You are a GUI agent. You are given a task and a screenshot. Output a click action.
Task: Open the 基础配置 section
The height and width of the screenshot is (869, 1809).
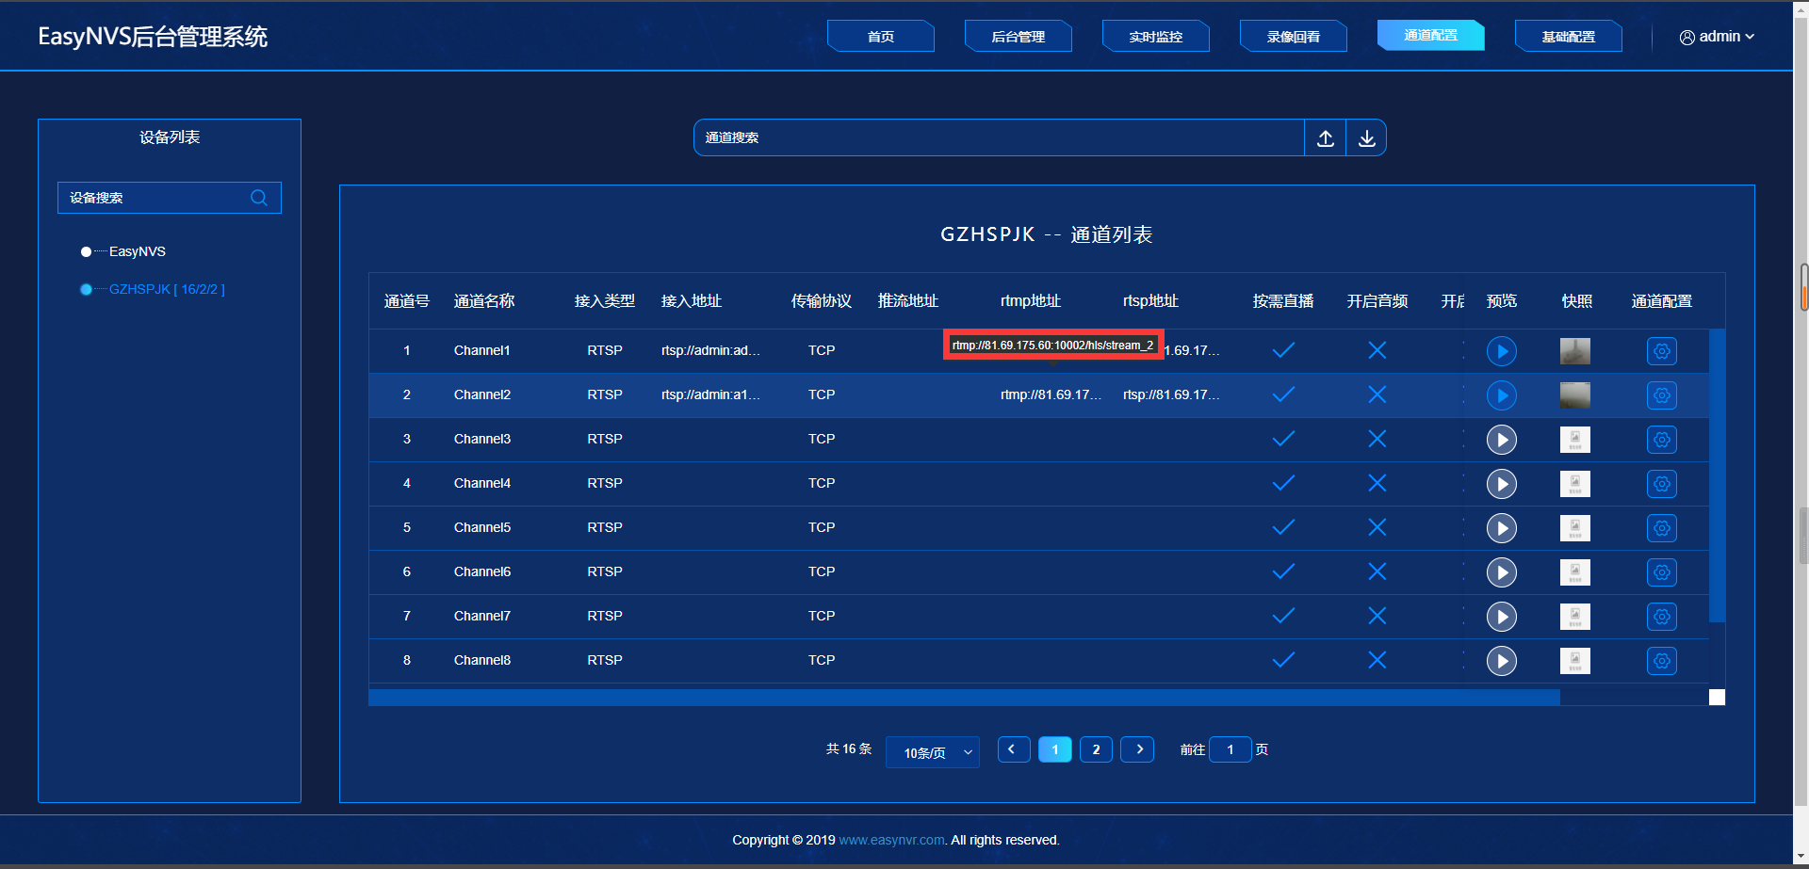pos(1568,36)
